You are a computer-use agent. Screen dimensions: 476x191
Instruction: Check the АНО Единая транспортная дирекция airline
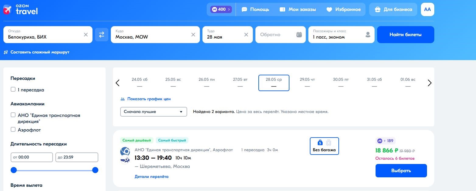coord(13,115)
